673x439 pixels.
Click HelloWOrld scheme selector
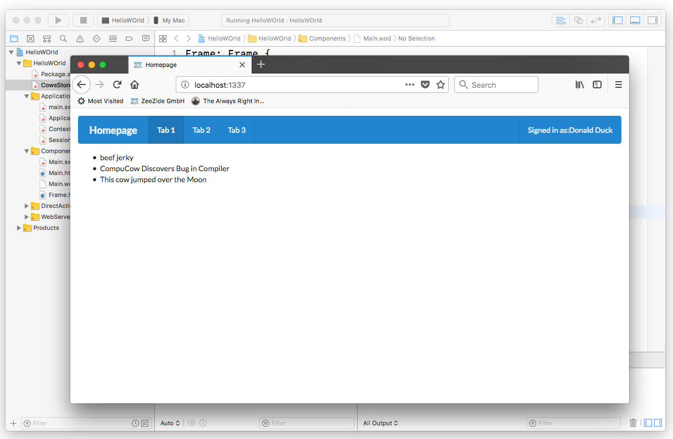[123, 20]
